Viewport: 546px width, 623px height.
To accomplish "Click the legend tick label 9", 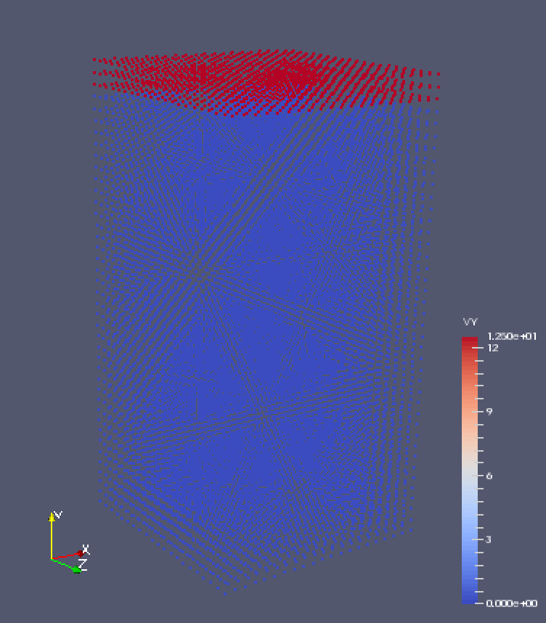I will (x=489, y=412).
